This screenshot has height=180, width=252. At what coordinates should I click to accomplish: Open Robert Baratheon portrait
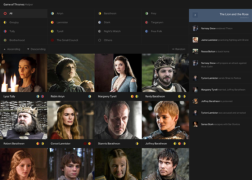point(24,120)
